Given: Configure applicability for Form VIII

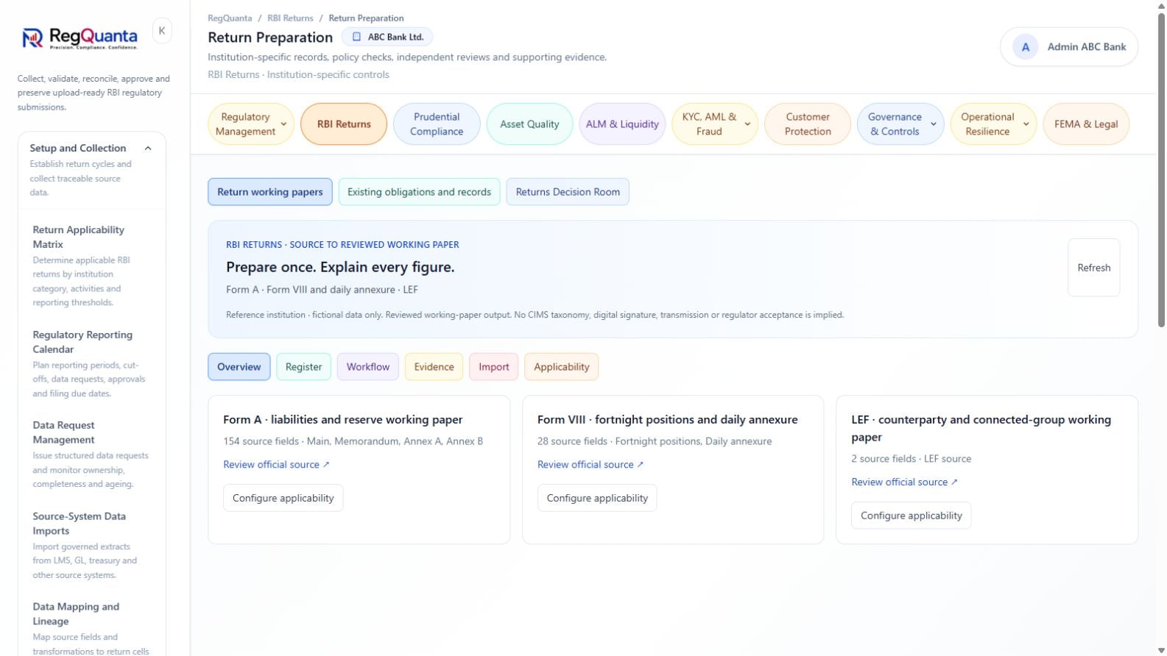Looking at the screenshot, I should [597, 498].
